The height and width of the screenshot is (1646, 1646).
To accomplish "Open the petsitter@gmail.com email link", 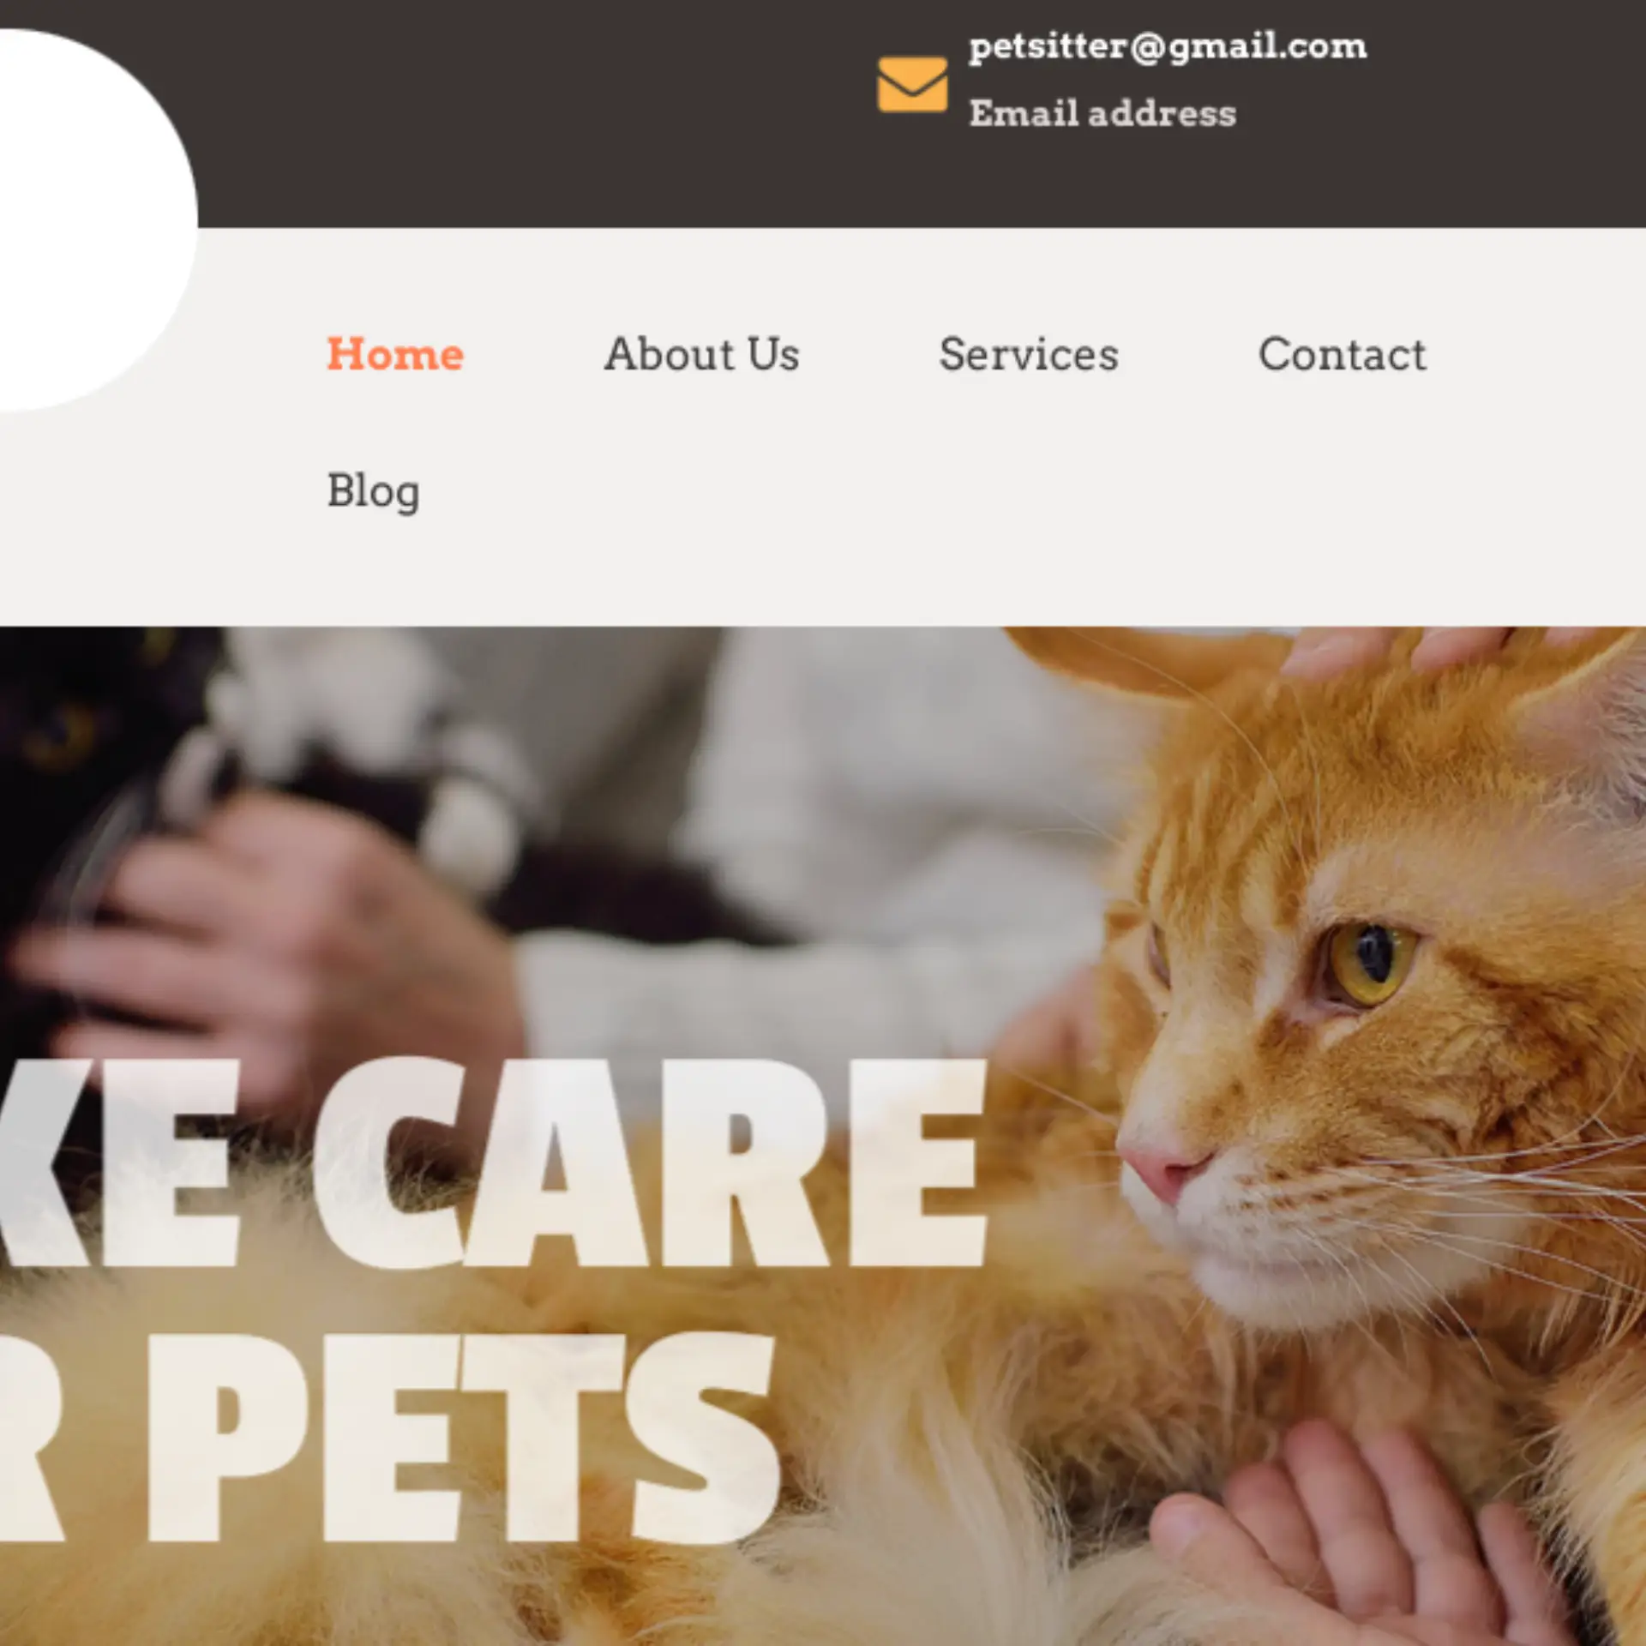I will (x=1168, y=46).
